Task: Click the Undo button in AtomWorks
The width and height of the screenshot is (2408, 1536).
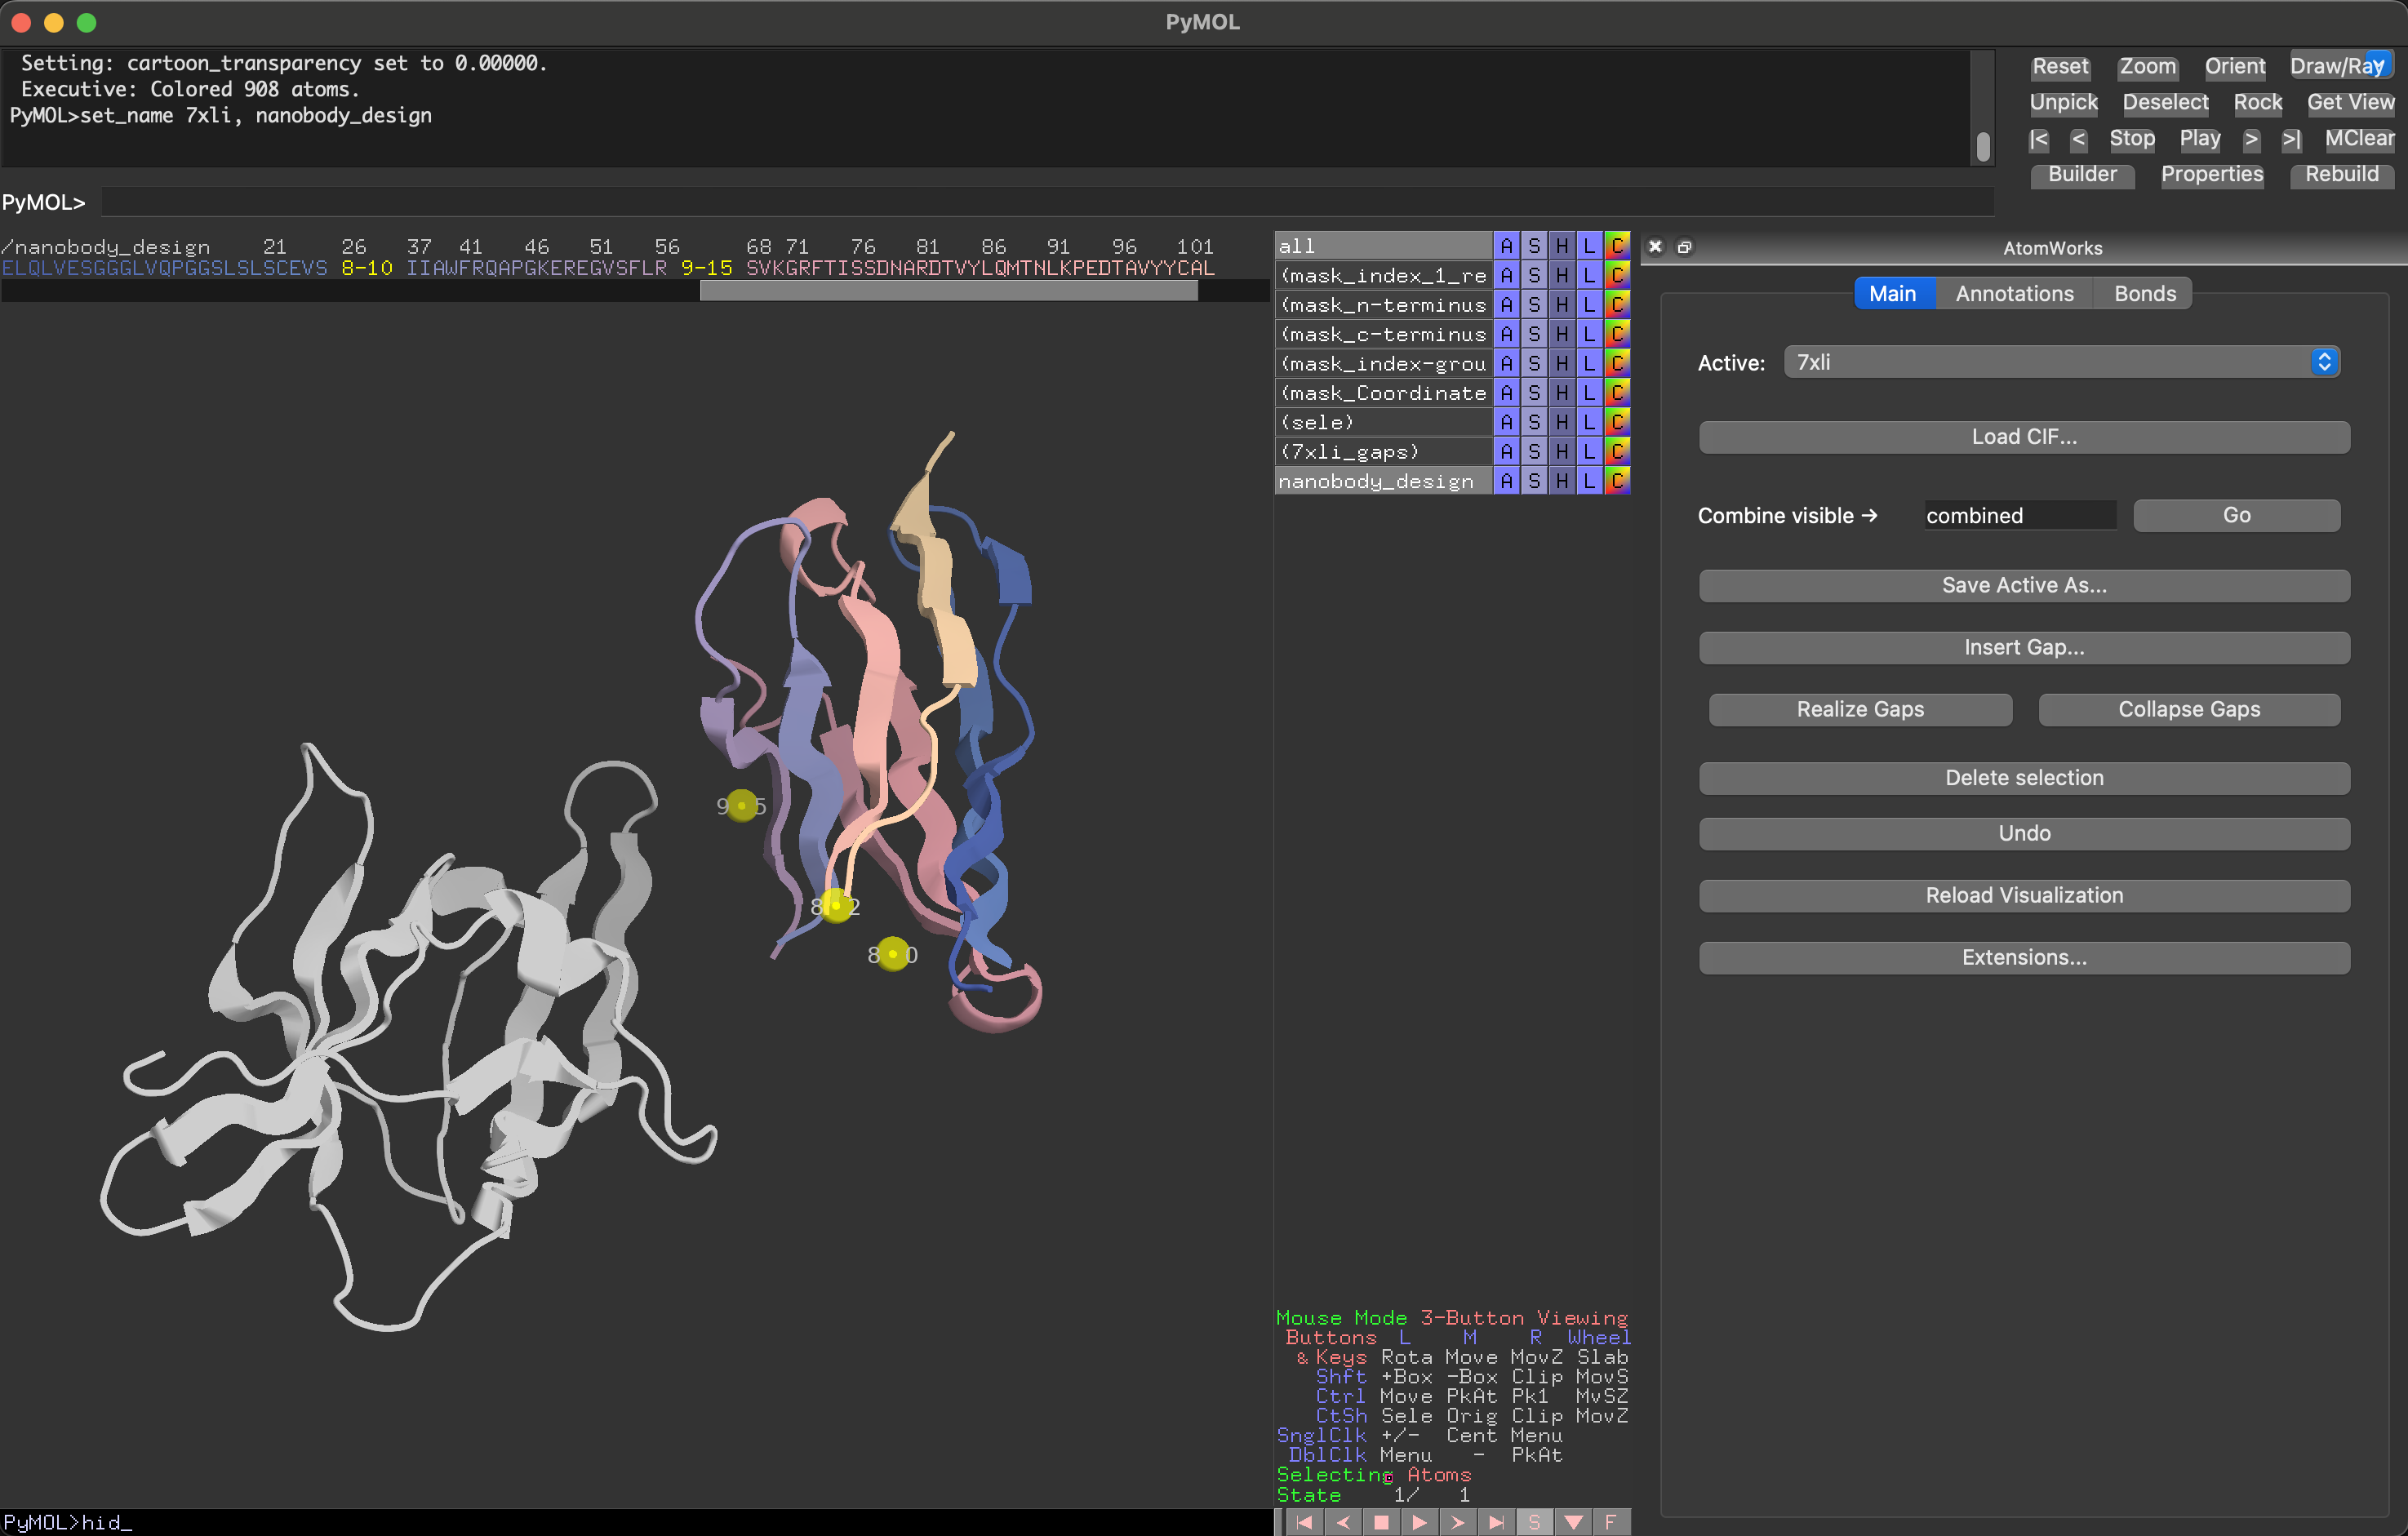Action: tap(2024, 833)
